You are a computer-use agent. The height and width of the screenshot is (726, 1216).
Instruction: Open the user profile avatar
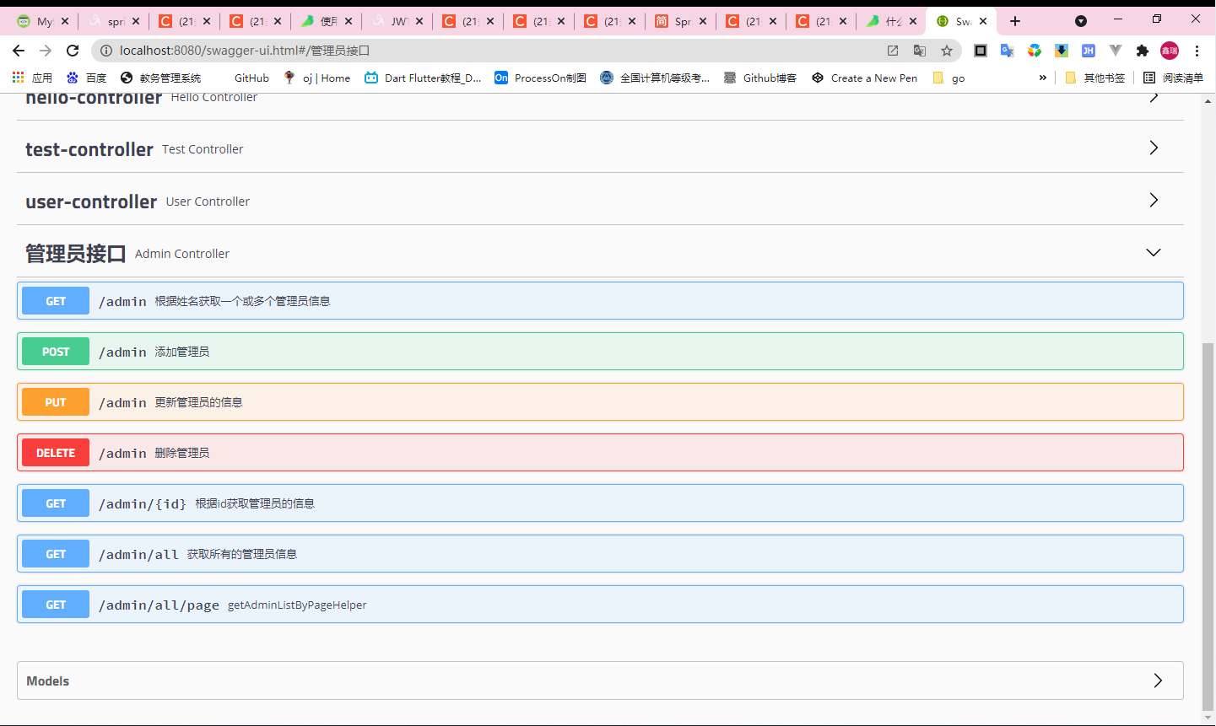(1170, 51)
